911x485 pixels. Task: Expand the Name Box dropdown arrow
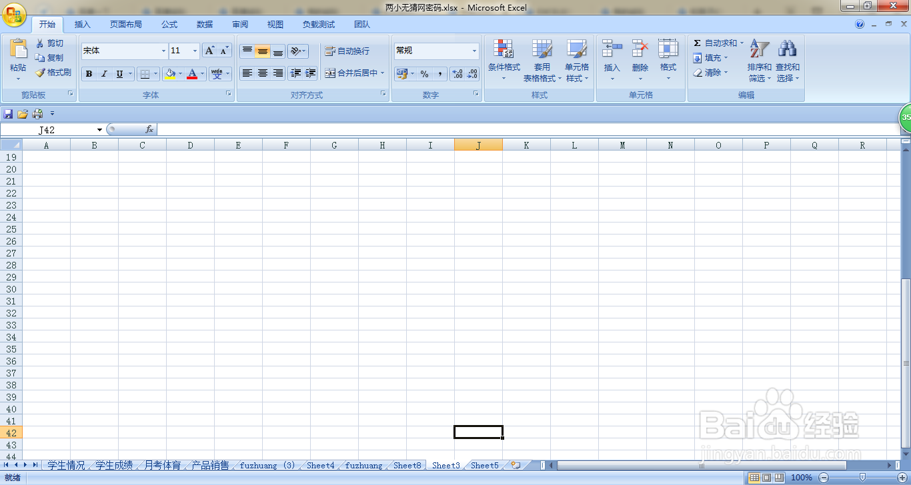[99, 130]
